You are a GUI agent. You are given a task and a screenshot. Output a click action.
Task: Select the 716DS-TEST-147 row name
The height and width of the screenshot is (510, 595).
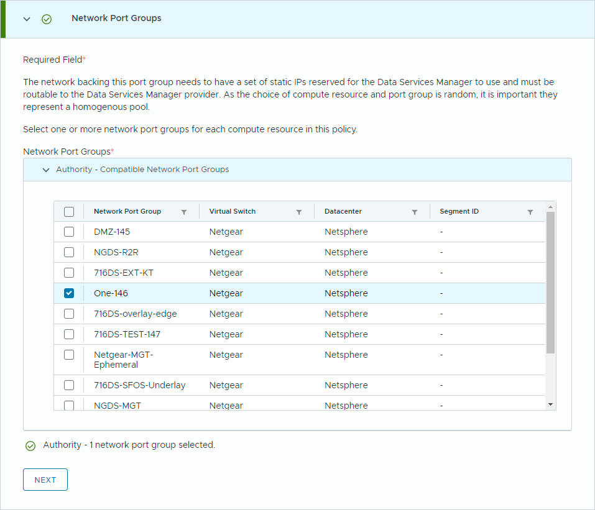point(127,334)
